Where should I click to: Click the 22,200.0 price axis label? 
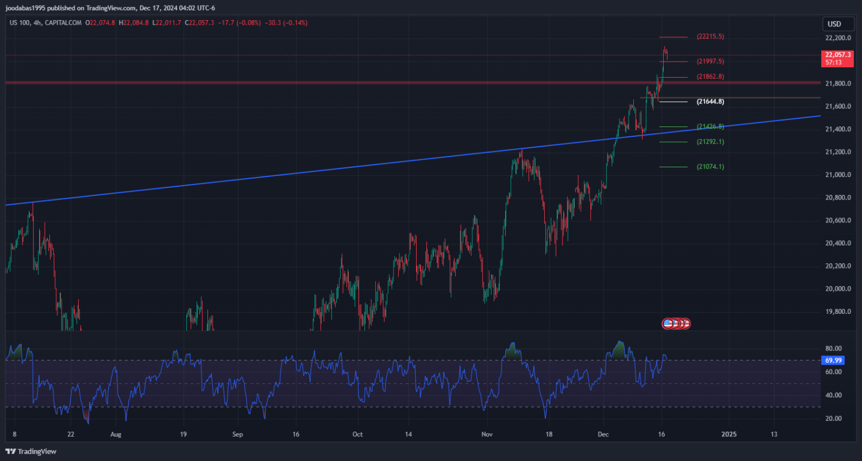click(837, 38)
